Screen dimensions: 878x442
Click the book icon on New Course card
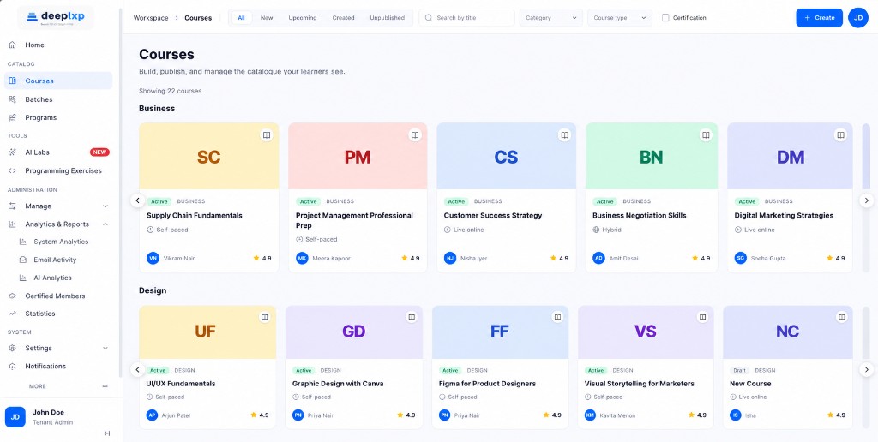(x=841, y=317)
